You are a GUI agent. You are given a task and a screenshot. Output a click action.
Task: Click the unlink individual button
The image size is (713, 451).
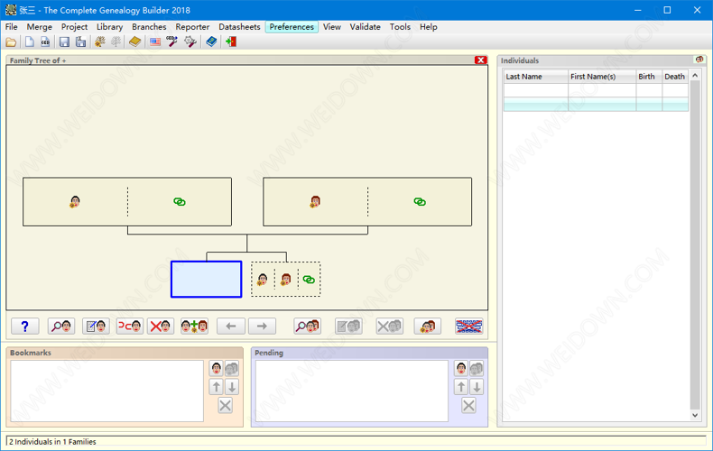(x=130, y=326)
